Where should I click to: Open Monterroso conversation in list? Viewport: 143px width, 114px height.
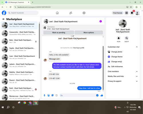click(19, 97)
